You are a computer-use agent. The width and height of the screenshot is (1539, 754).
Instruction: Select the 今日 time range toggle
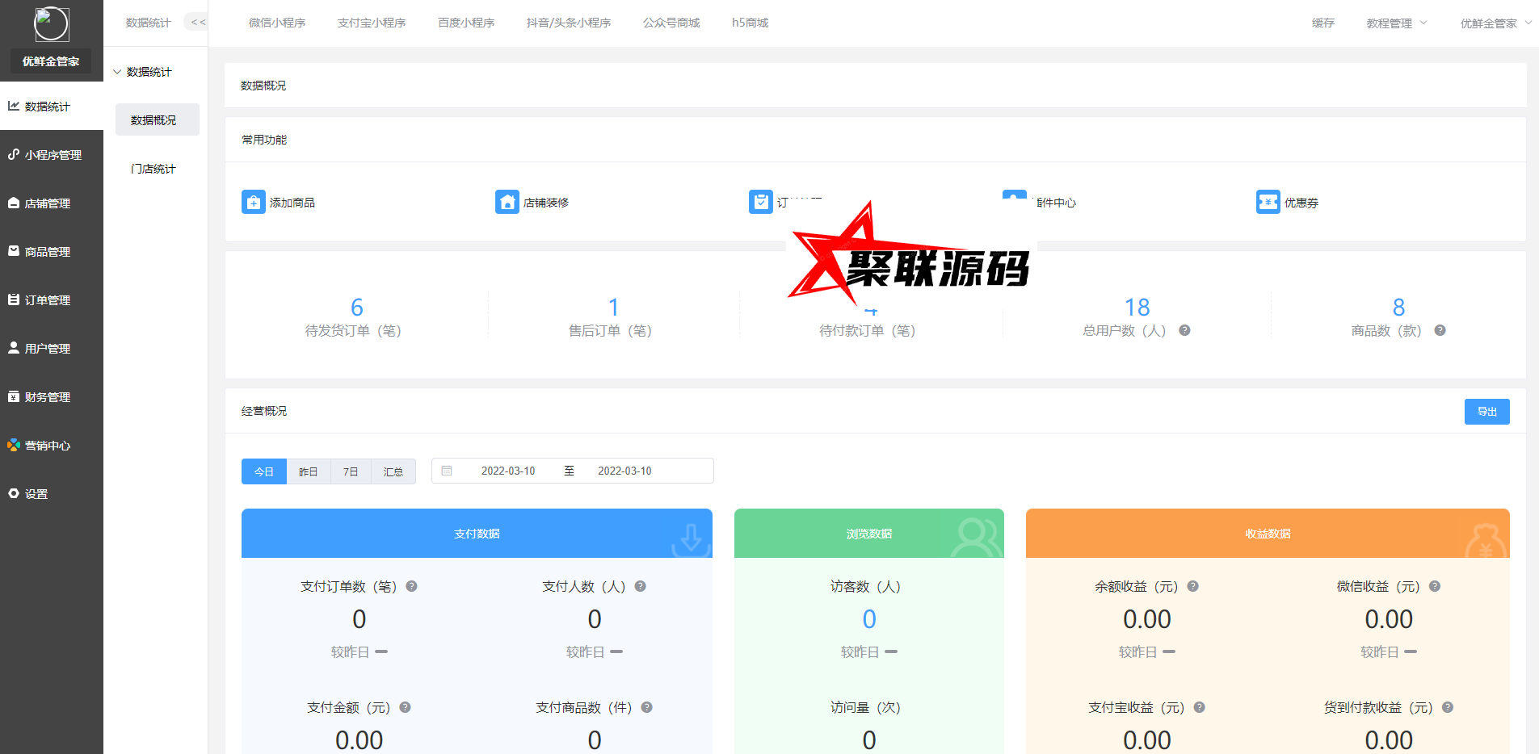click(264, 471)
